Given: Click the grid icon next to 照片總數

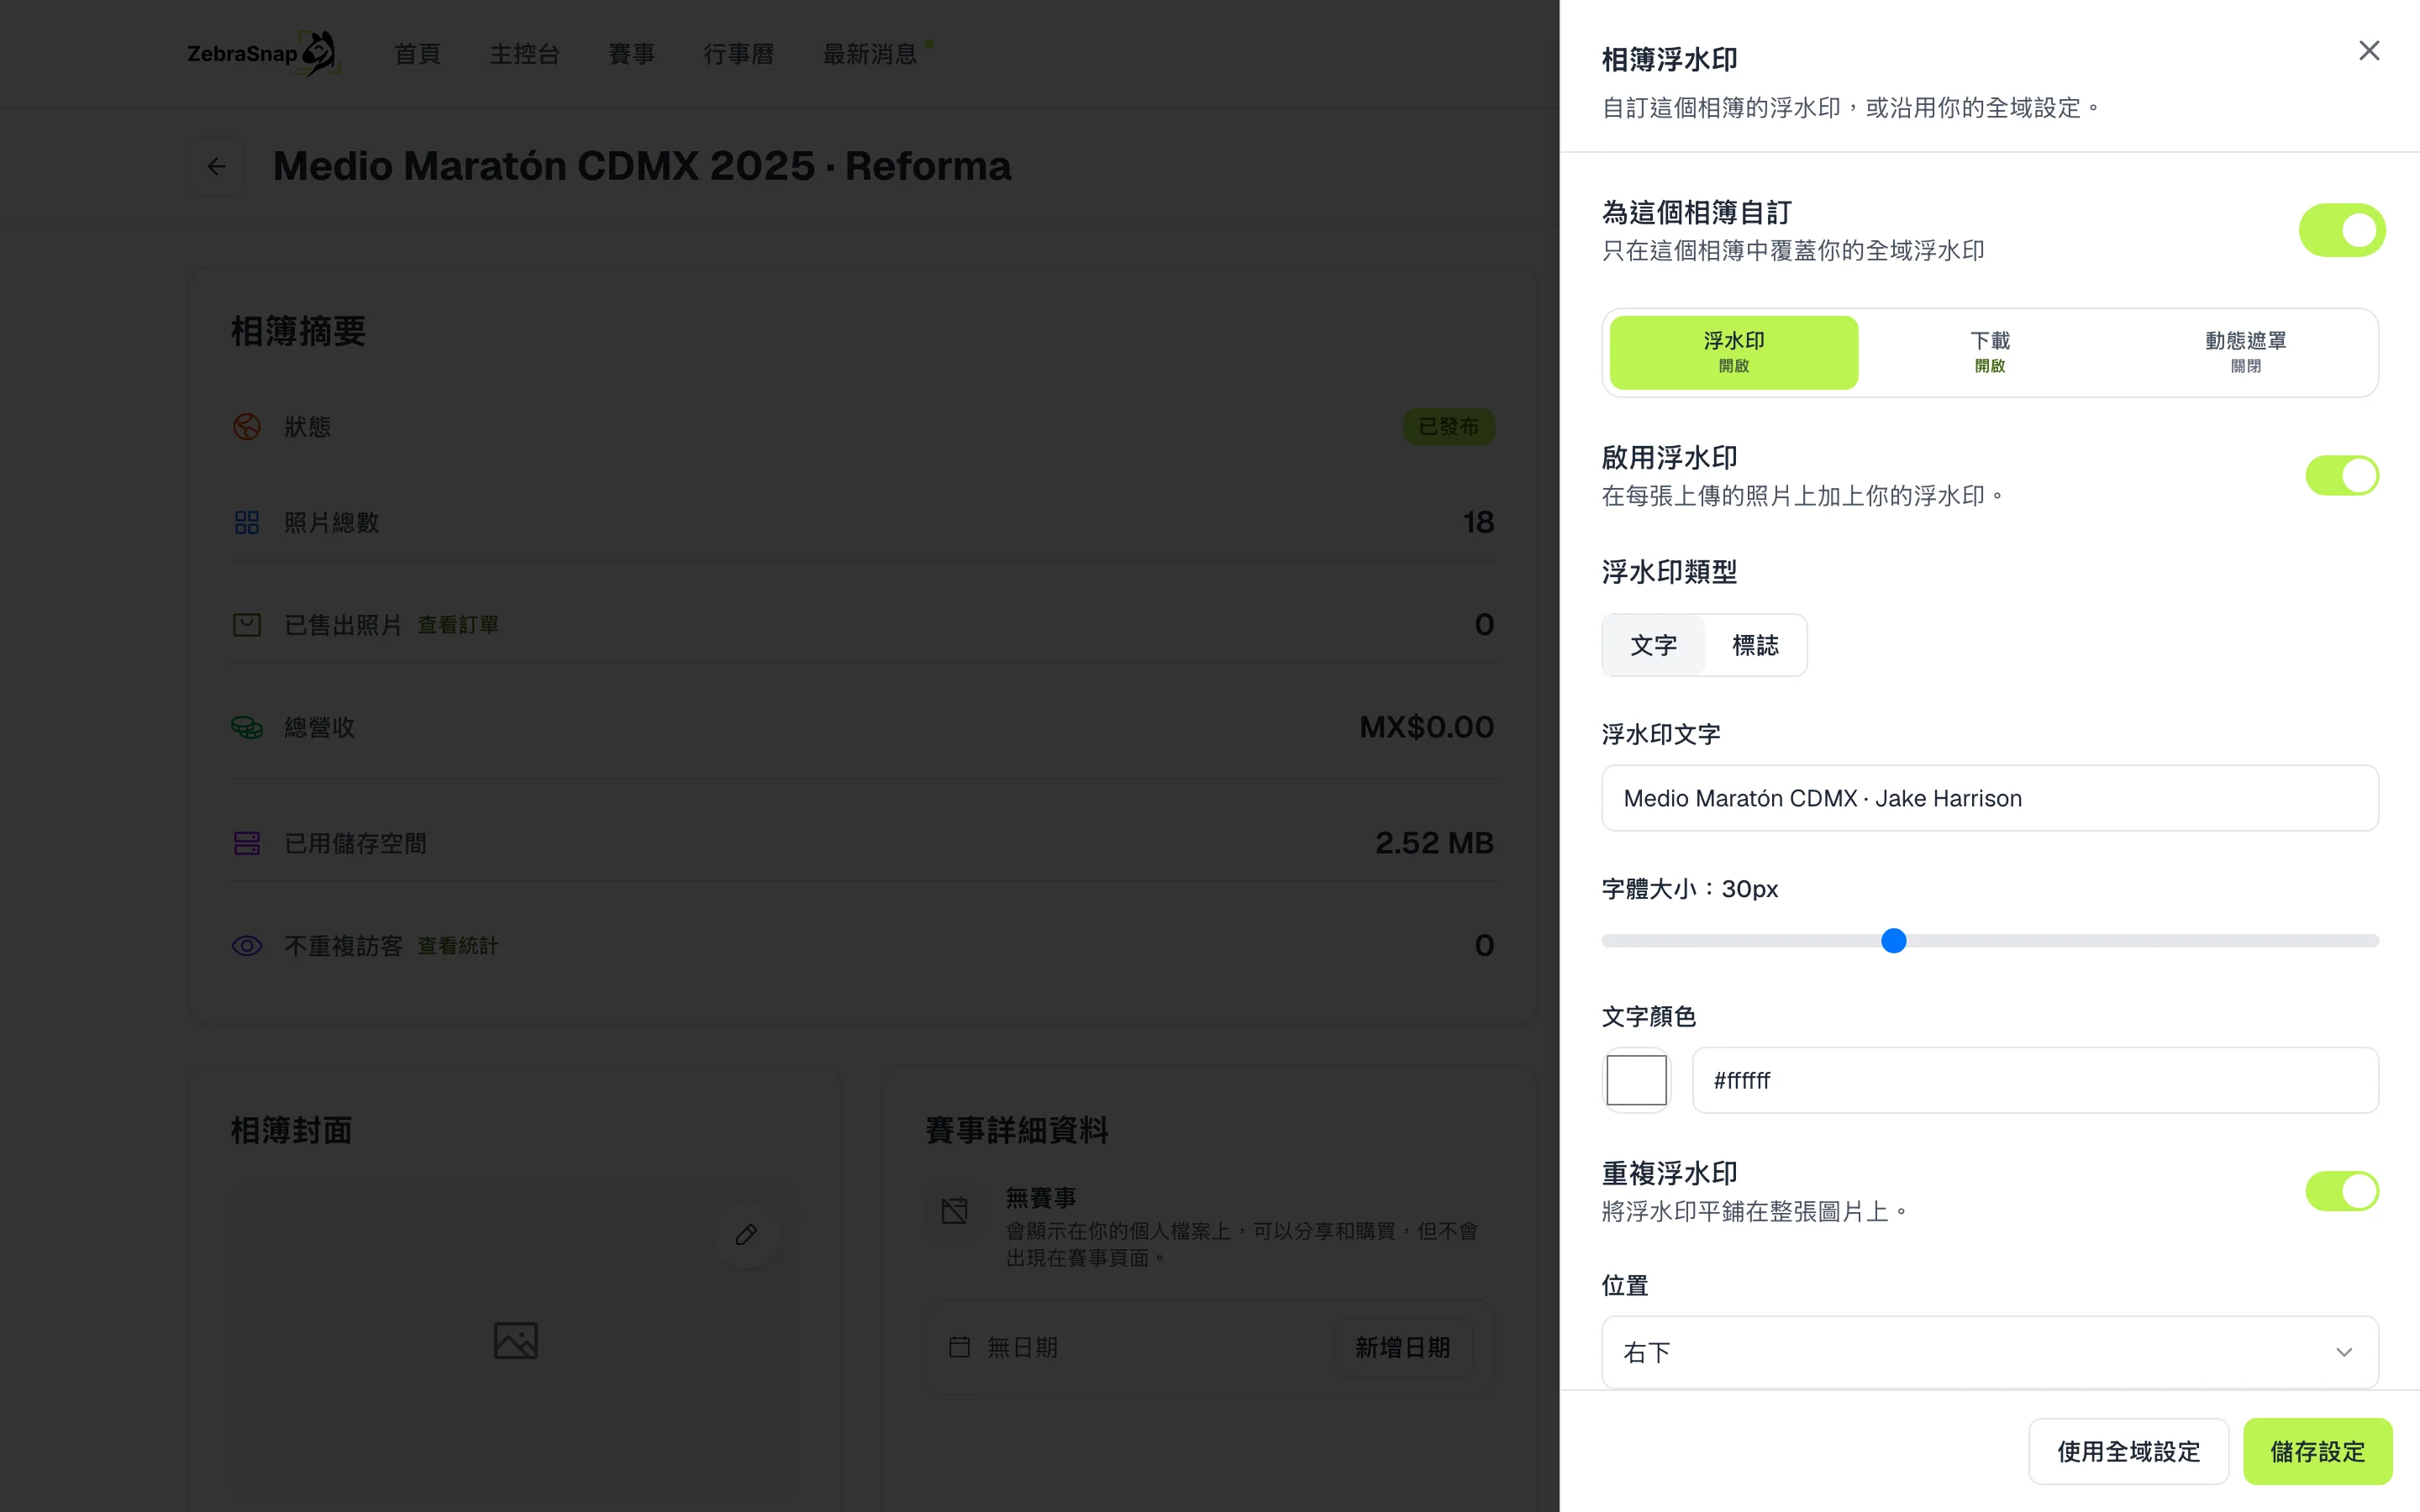Looking at the screenshot, I should coord(247,522).
